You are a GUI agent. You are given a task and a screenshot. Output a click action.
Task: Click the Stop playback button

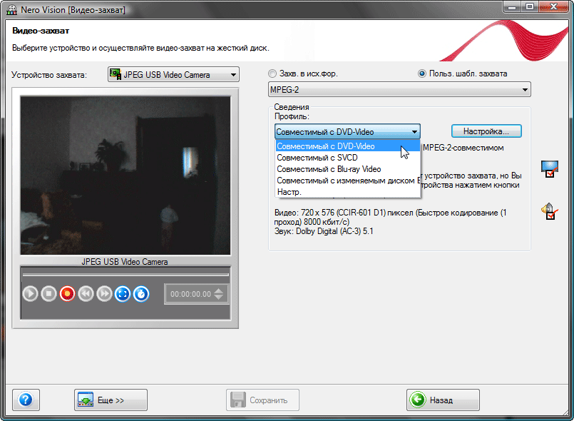pyautogui.click(x=48, y=294)
